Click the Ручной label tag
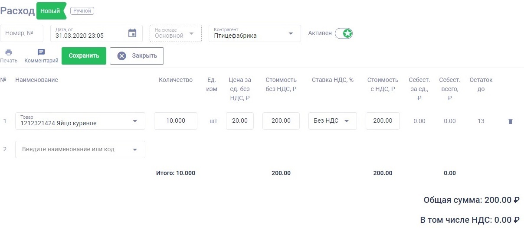 [x=82, y=11]
